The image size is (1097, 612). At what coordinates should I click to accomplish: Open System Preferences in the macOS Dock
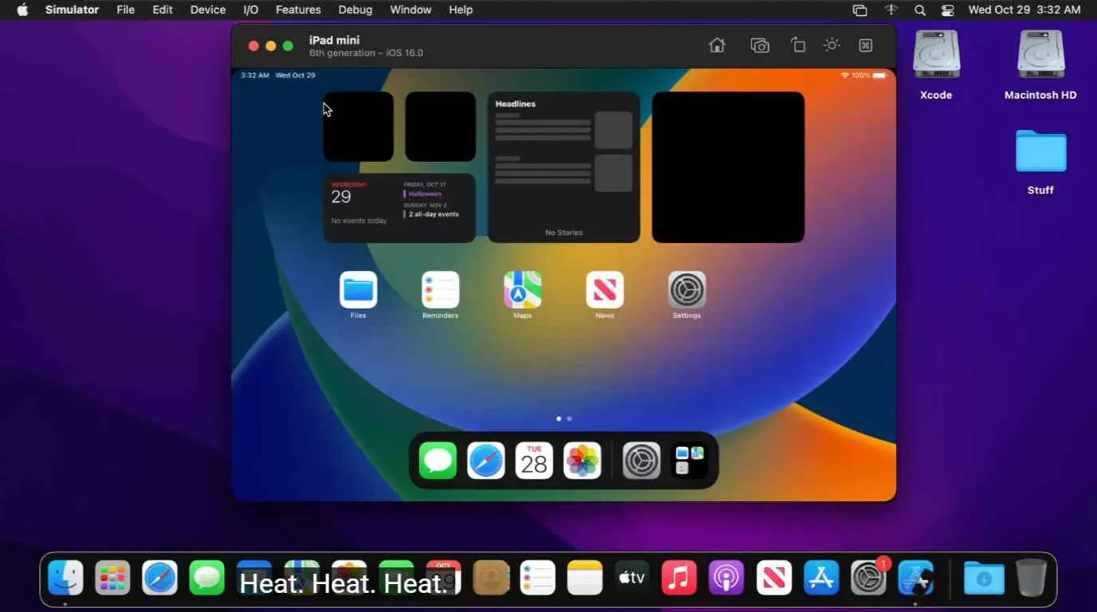click(868, 578)
